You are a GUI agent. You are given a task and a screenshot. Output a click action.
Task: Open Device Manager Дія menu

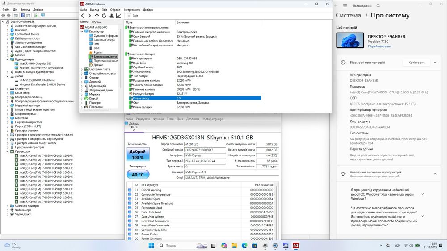[x=15, y=9]
